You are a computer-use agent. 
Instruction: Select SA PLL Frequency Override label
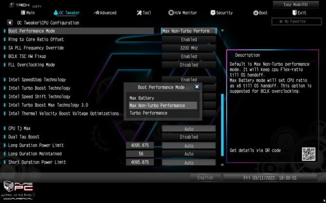tap(36, 48)
